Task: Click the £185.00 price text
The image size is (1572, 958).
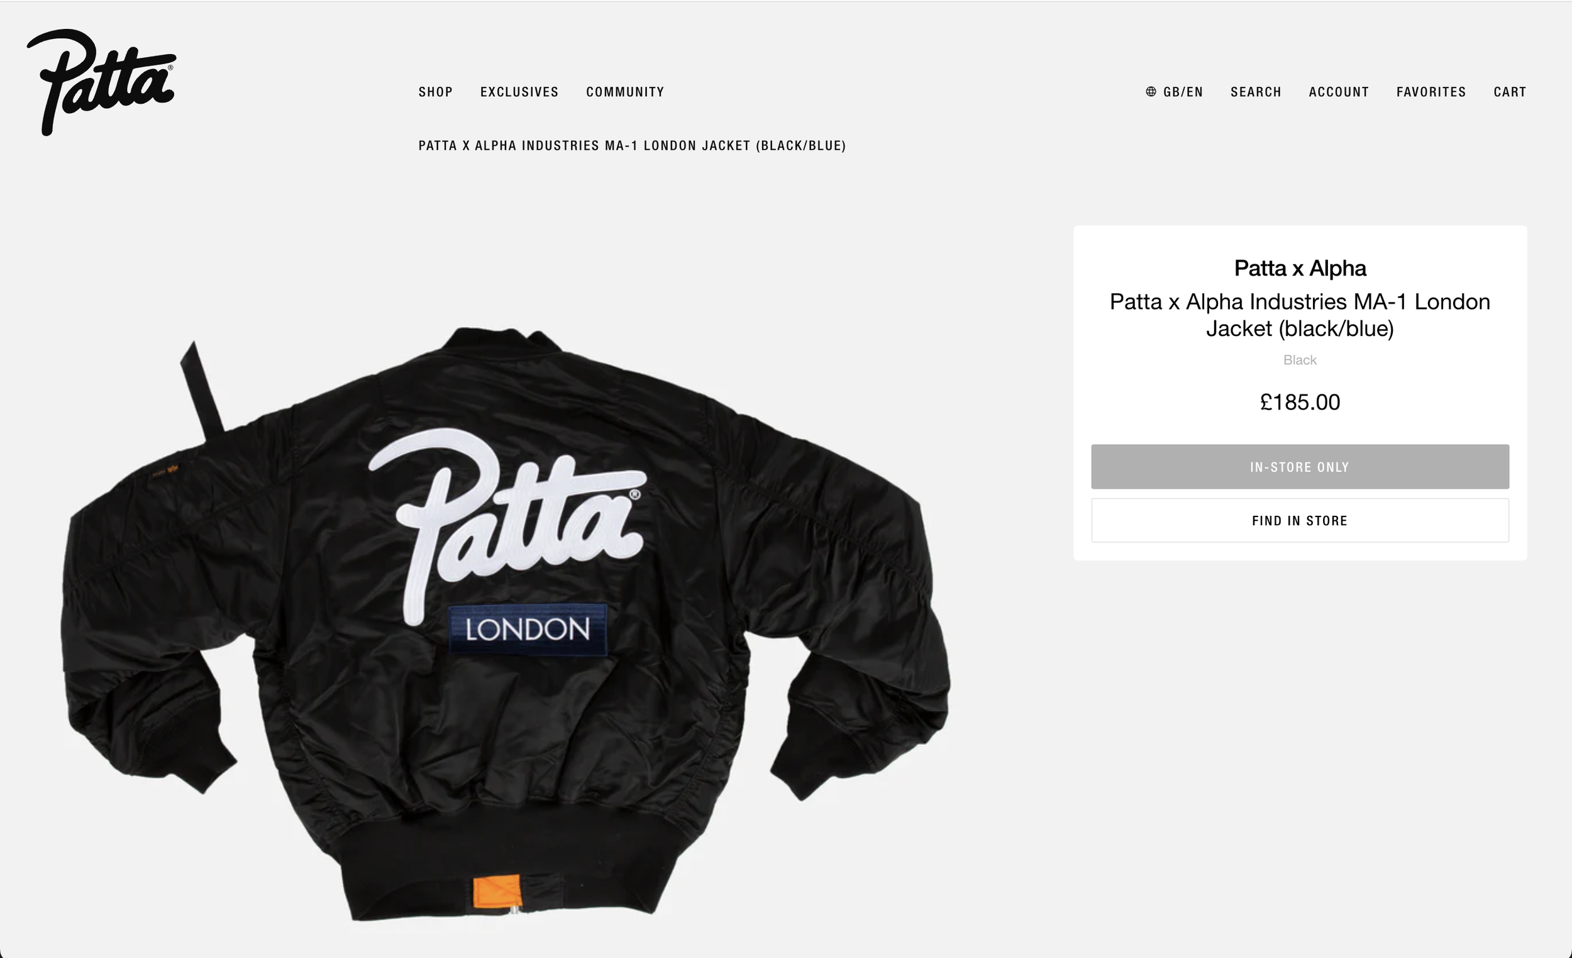Action: [1300, 402]
